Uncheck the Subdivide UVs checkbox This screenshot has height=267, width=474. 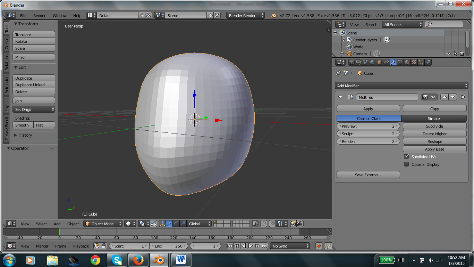[406, 156]
